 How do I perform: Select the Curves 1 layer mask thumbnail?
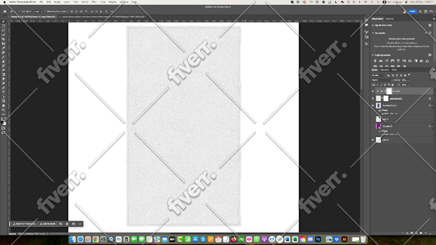point(389,91)
